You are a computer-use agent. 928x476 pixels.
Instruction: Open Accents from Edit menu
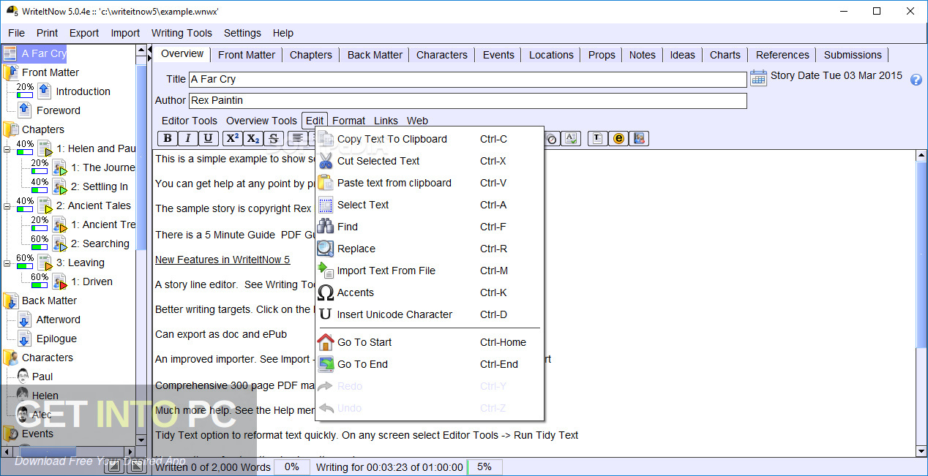(430, 292)
